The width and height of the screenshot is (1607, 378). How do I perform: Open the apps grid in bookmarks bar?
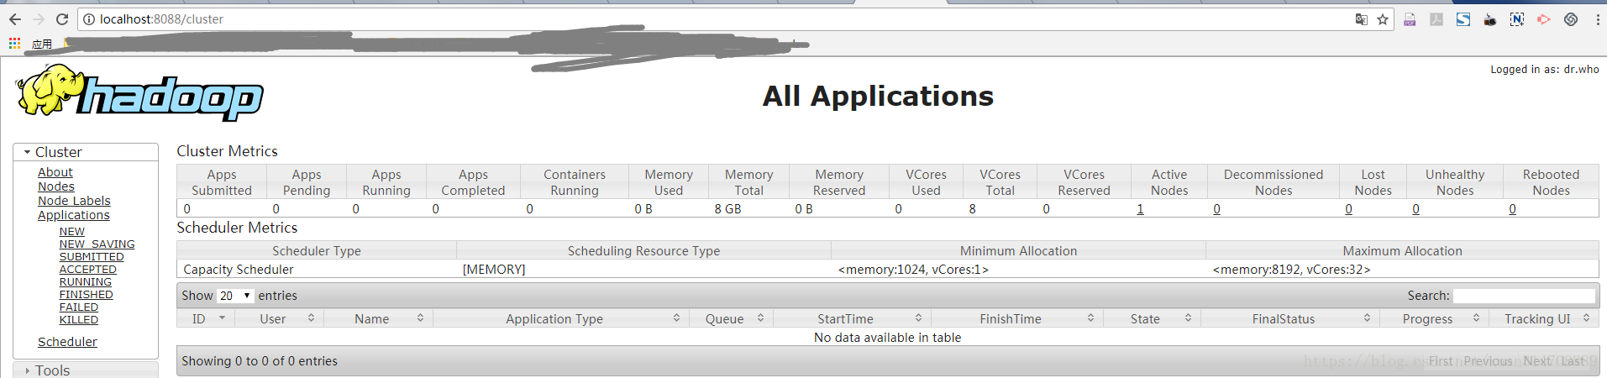point(14,43)
